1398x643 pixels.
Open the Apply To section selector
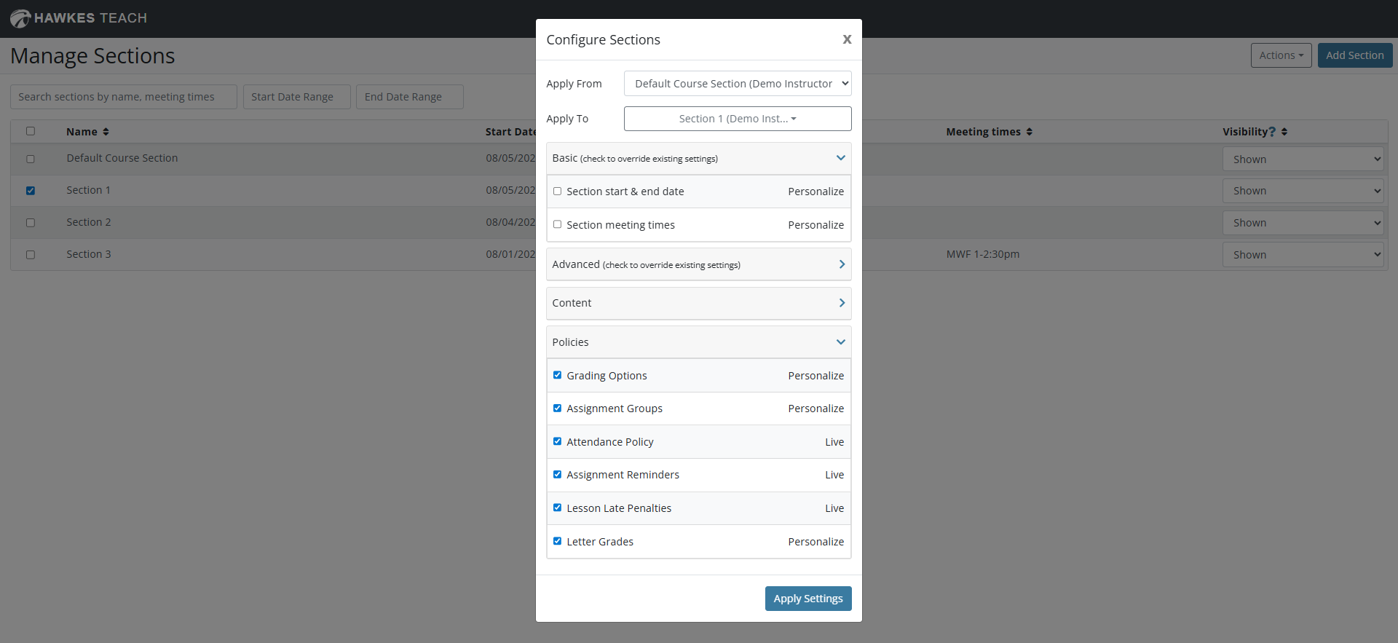coord(738,119)
